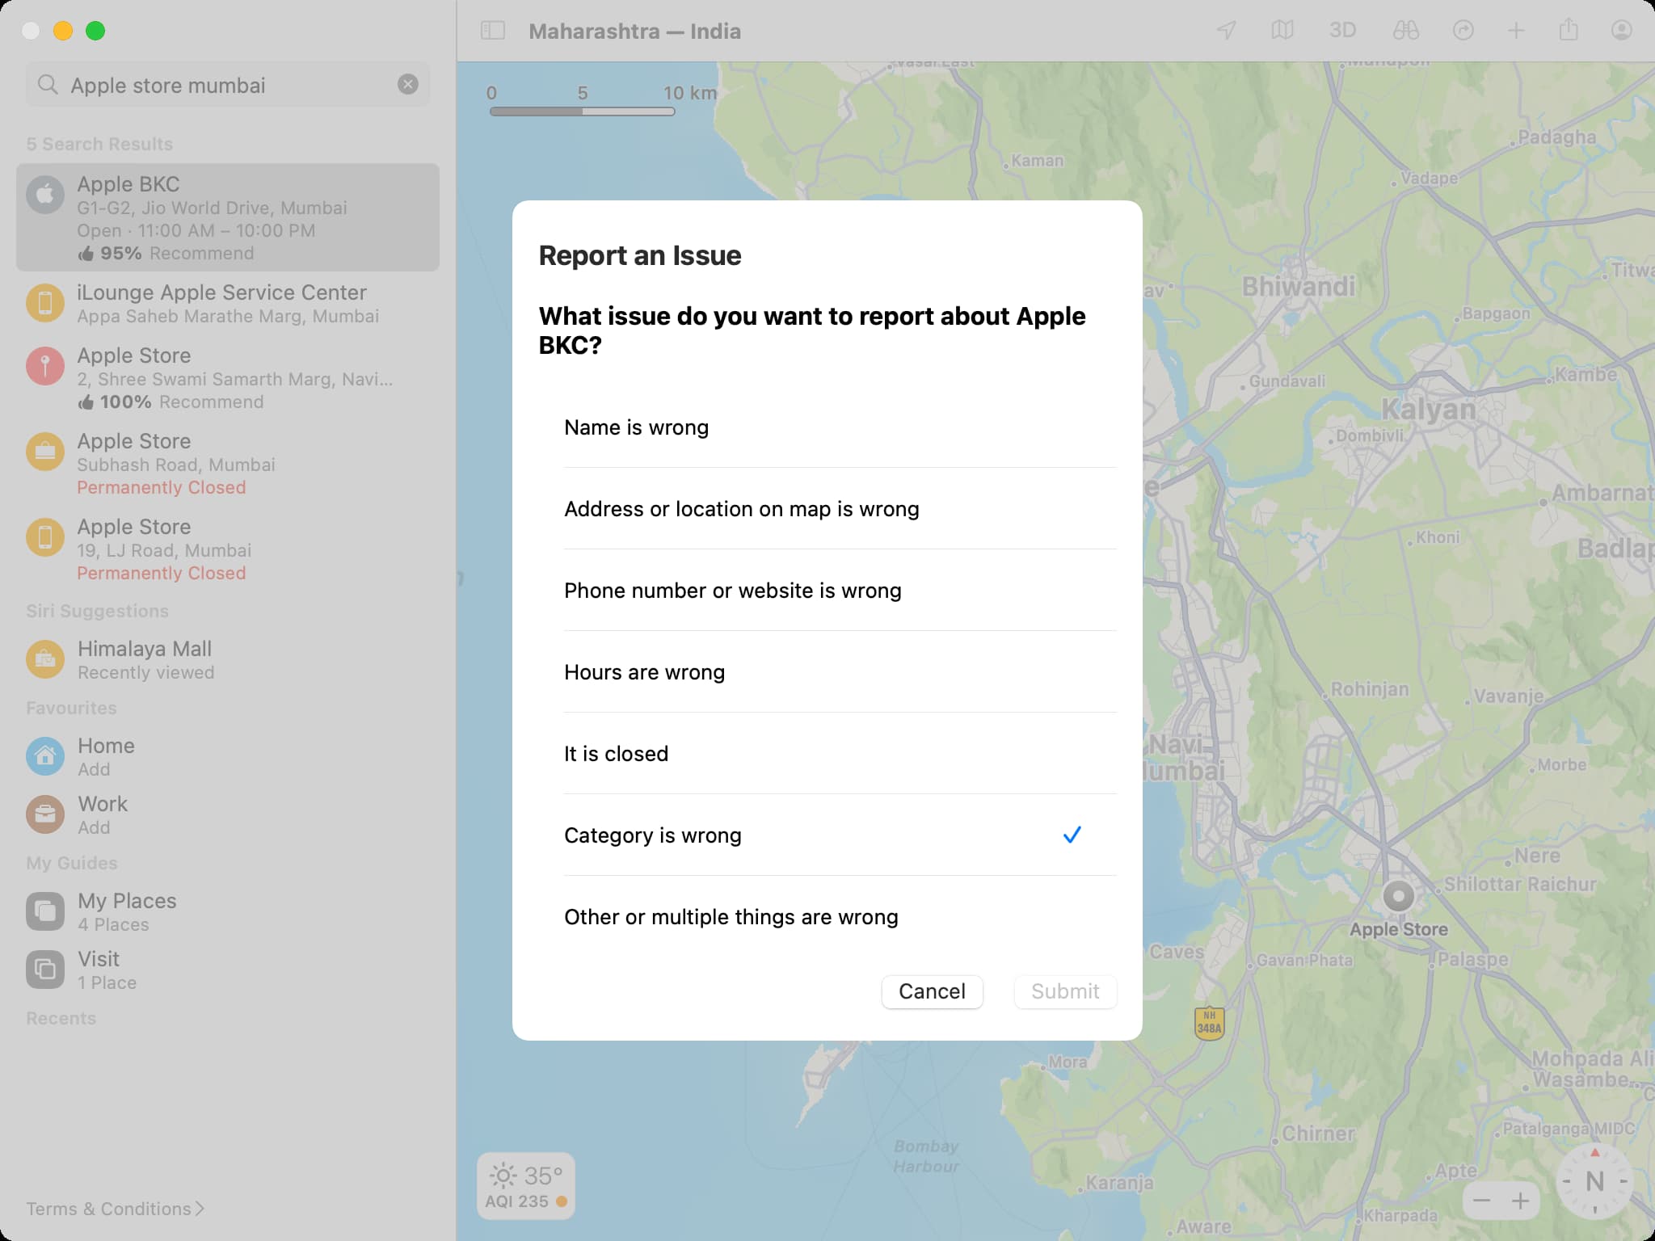Click the Bhiwandi label on map

coord(1299,286)
